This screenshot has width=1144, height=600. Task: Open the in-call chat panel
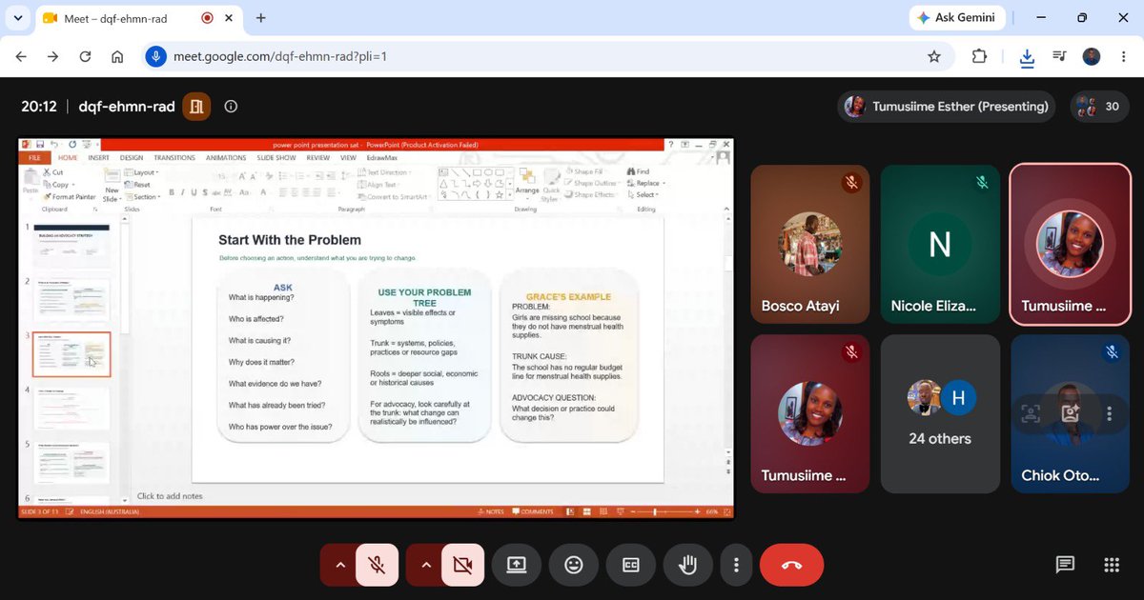[x=1065, y=565]
